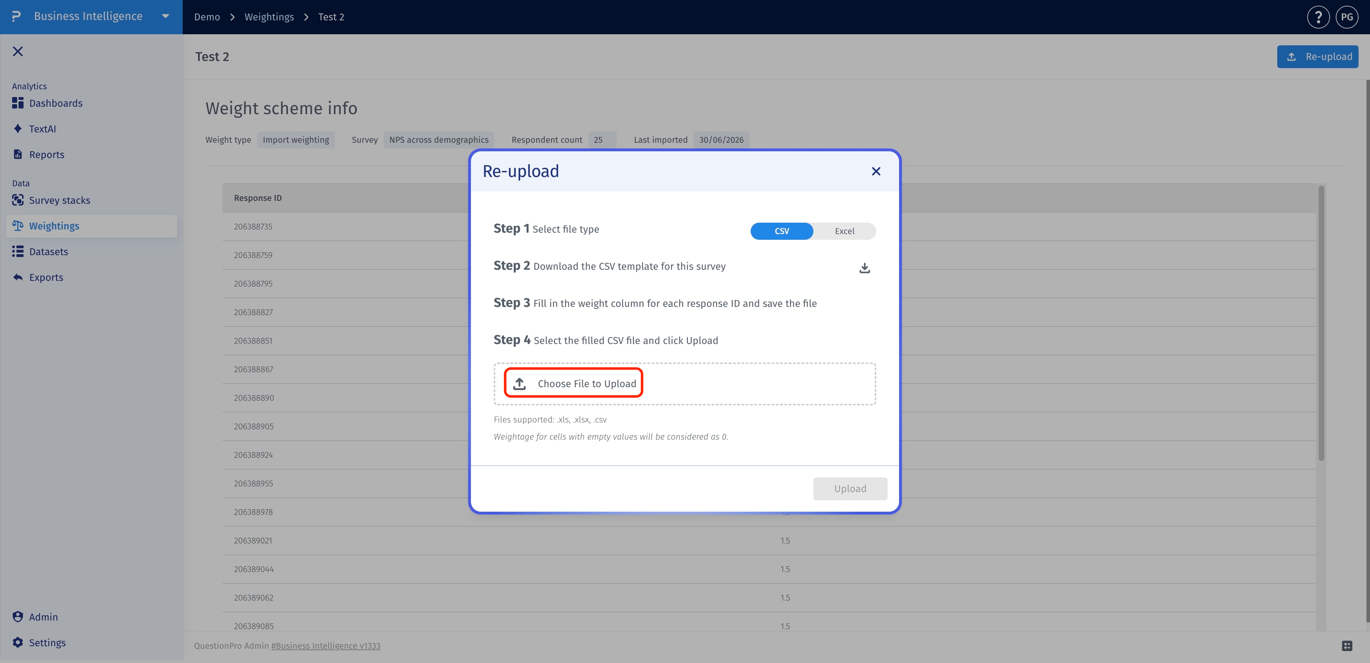This screenshot has height=663, width=1370.
Task: Click the QuestionPro logo icon
Action: (16, 16)
